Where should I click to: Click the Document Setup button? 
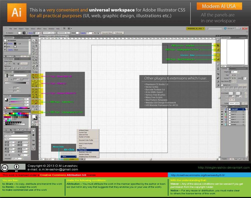[x=107, y=33]
